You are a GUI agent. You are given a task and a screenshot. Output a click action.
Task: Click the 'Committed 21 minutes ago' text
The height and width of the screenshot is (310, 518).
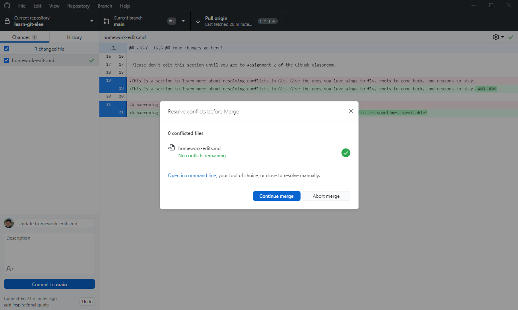(x=30, y=298)
